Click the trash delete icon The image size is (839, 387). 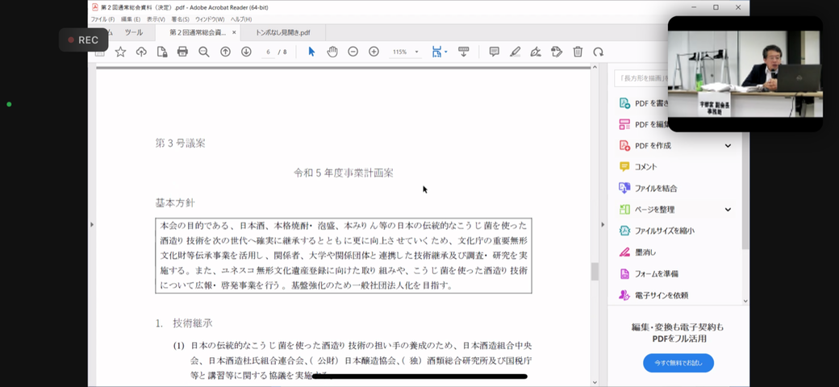coord(578,52)
